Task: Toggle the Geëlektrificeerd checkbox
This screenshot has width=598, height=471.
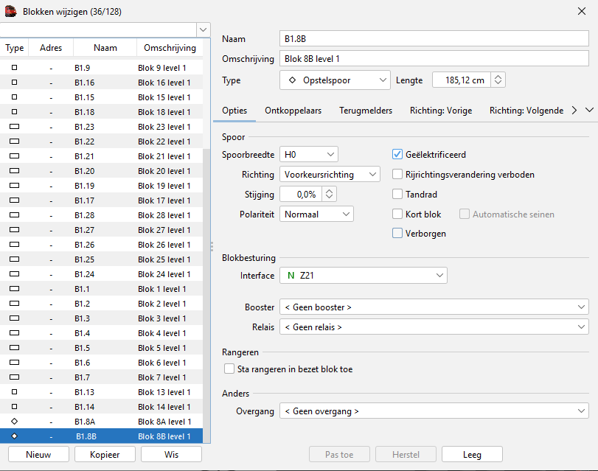Action: click(397, 155)
